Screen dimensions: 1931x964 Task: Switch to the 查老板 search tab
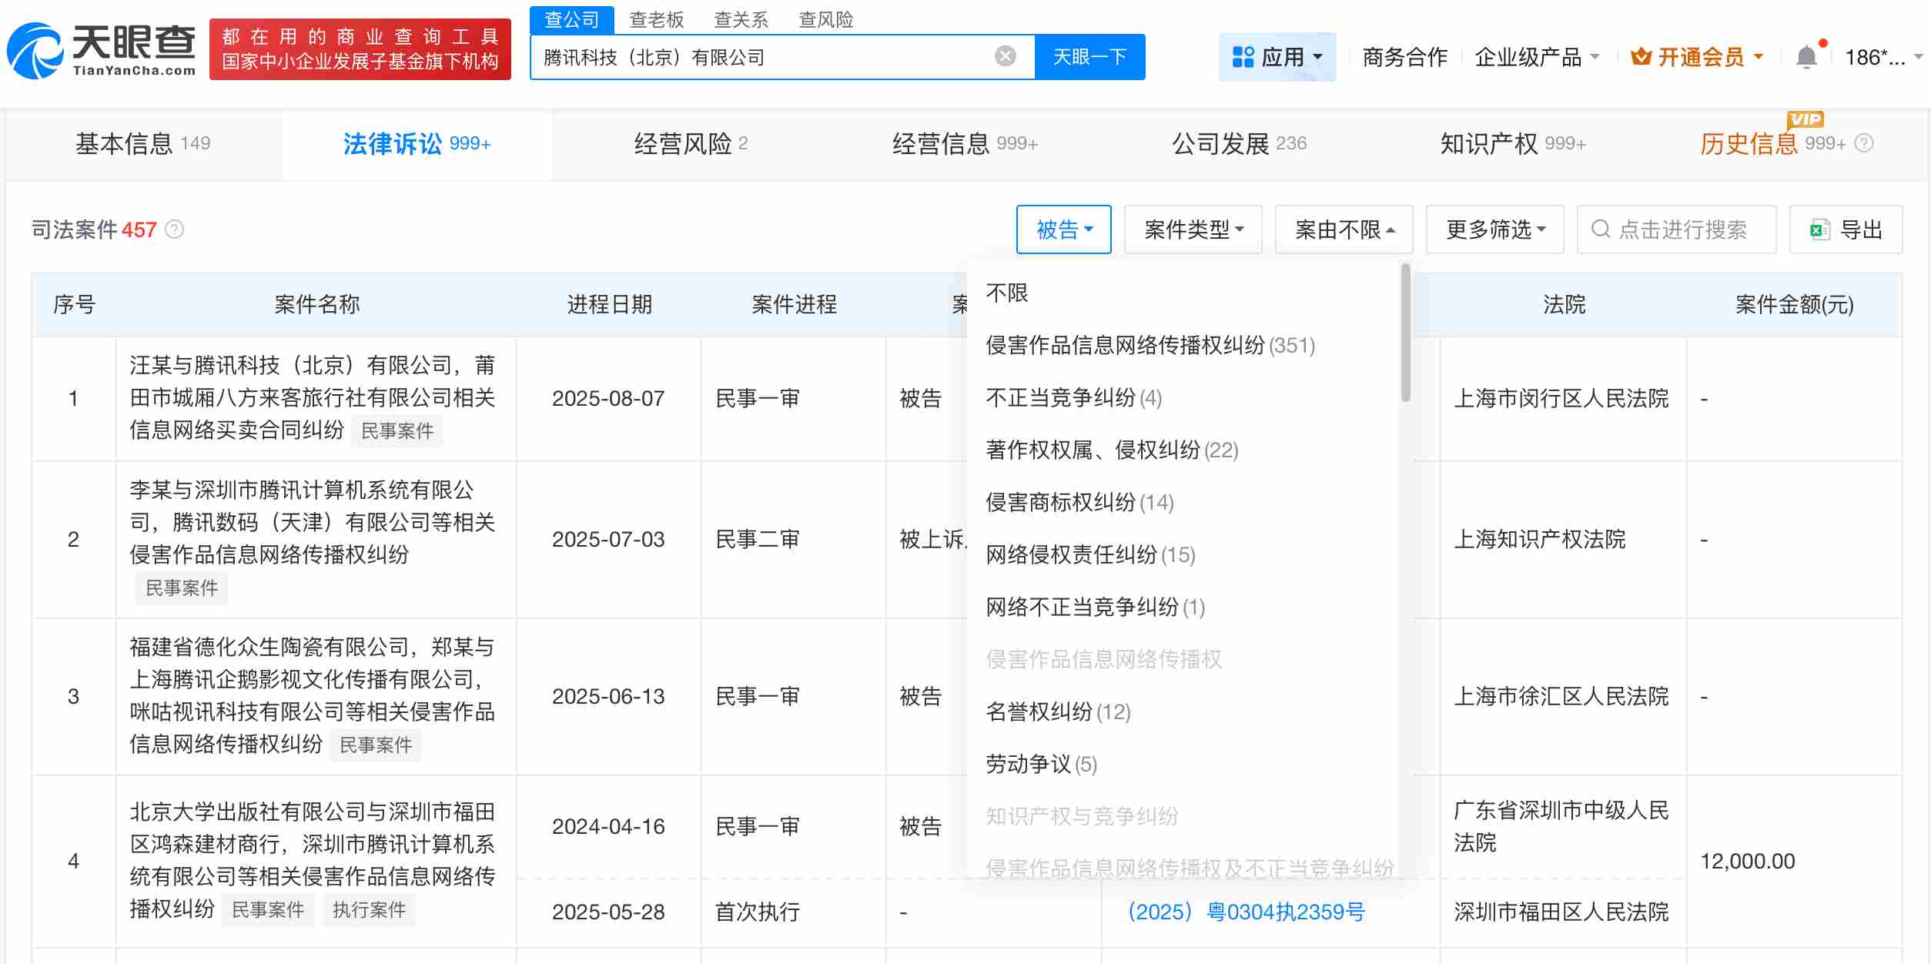click(x=655, y=20)
